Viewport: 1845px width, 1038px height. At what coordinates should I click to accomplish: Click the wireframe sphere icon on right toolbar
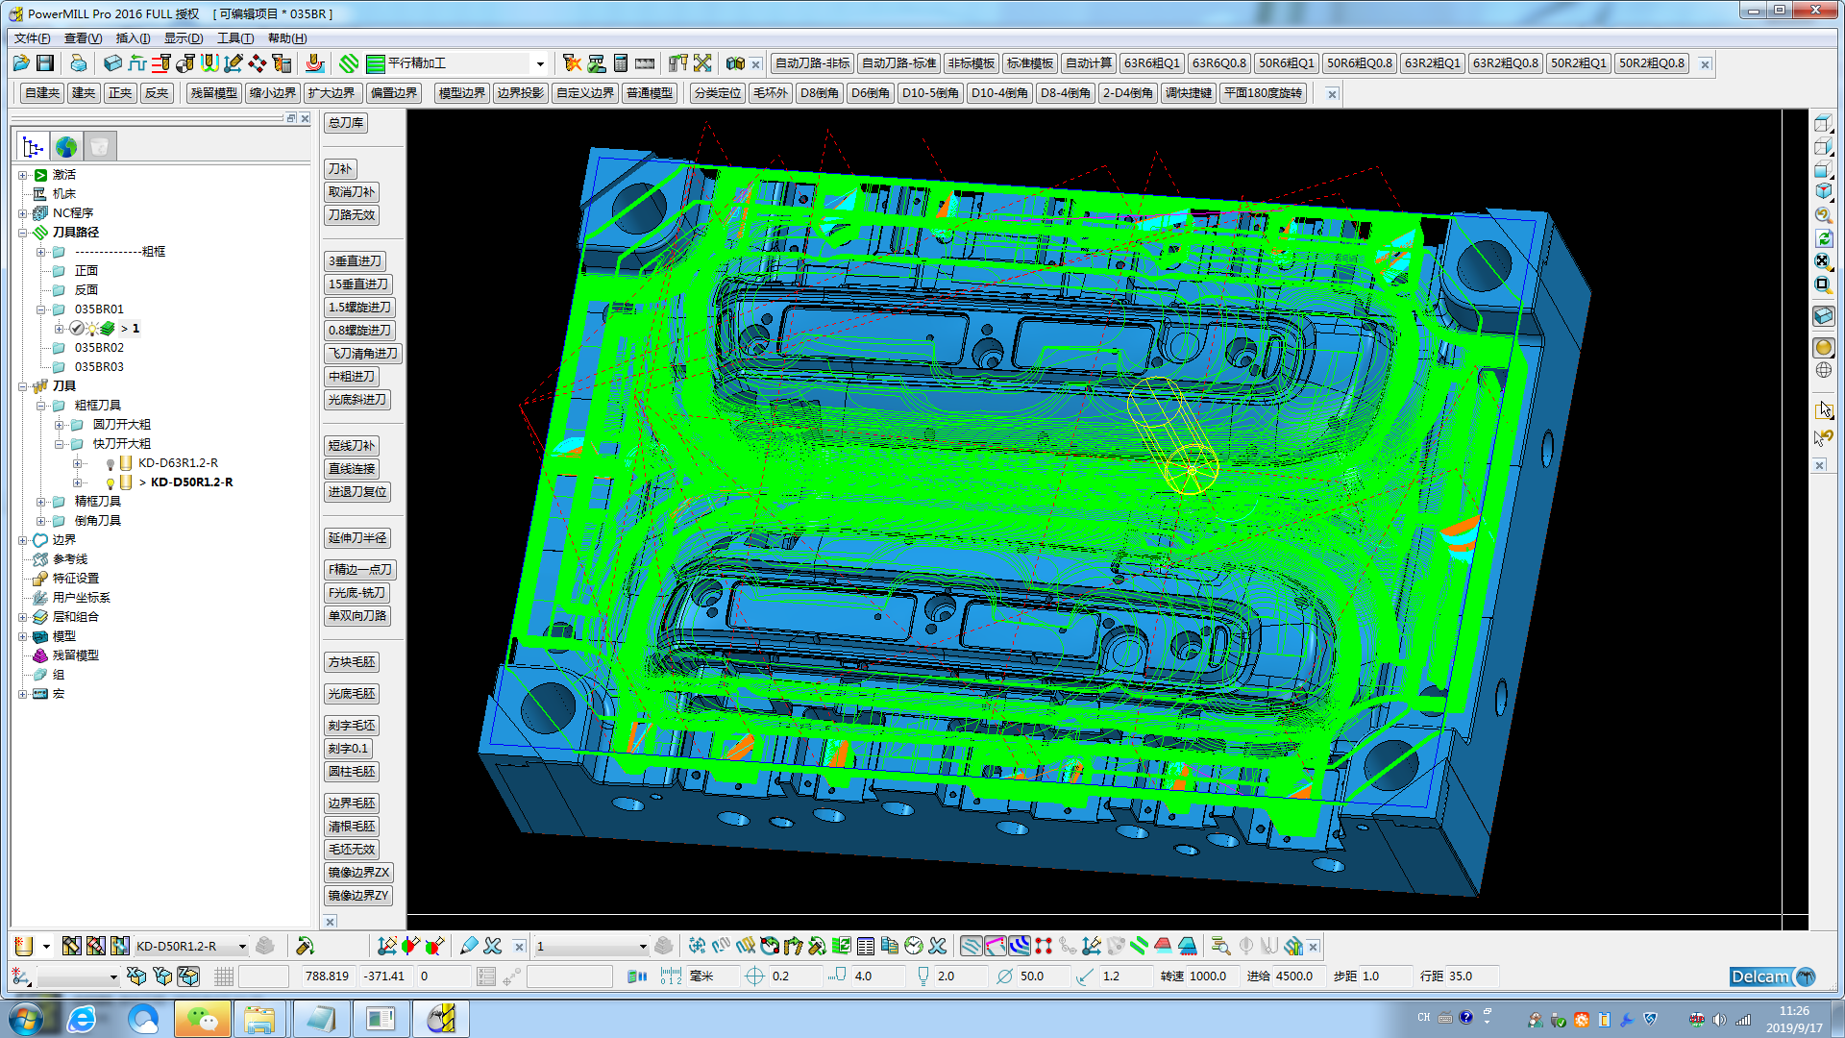point(1823,370)
